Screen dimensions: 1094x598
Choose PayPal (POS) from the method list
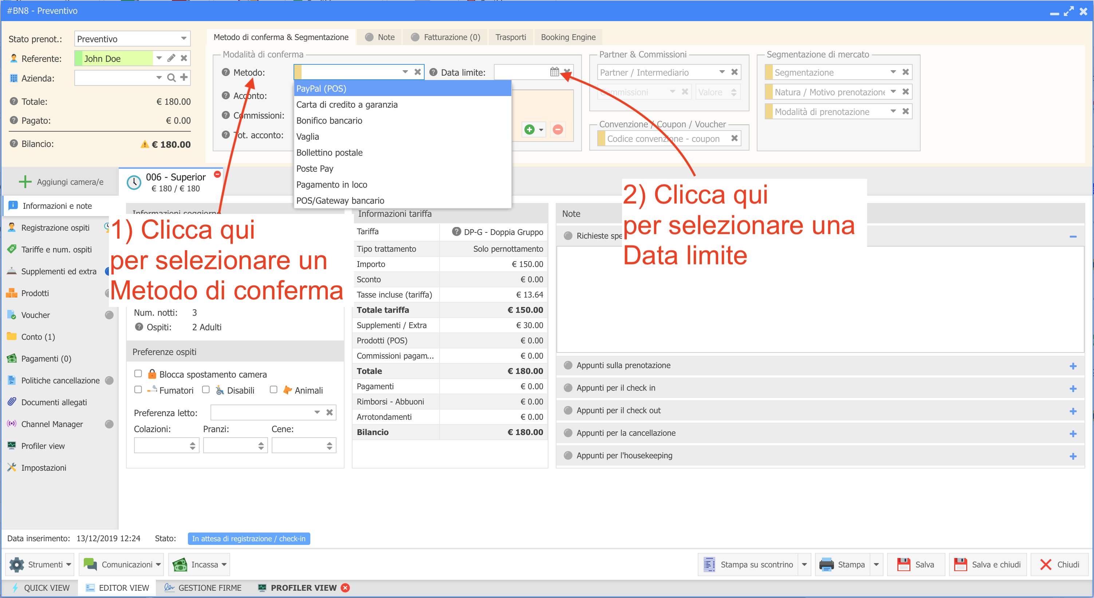(x=402, y=88)
